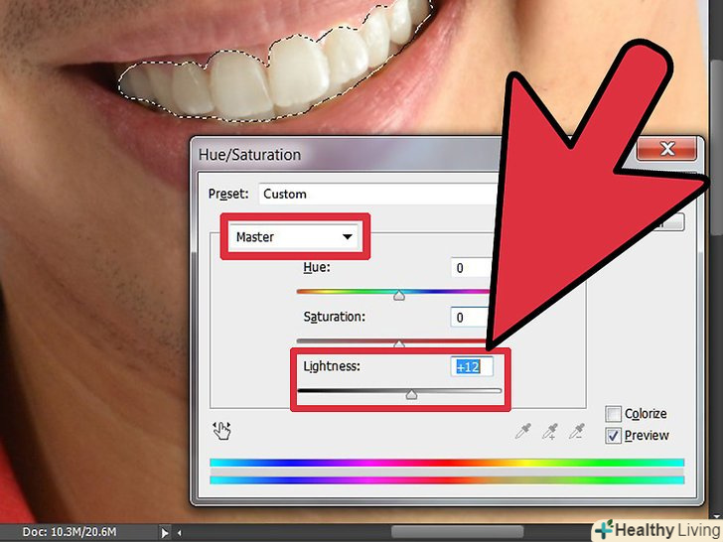The image size is (723, 542).
Task: Click the Hue value field
Action: pyautogui.click(x=470, y=268)
